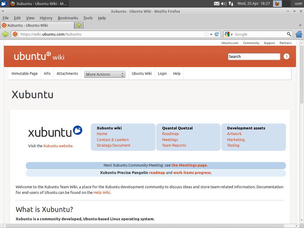Bookmark this page with the star icon
Image resolution: width=304 pixels, height=228 pixels.
point(206,34)
